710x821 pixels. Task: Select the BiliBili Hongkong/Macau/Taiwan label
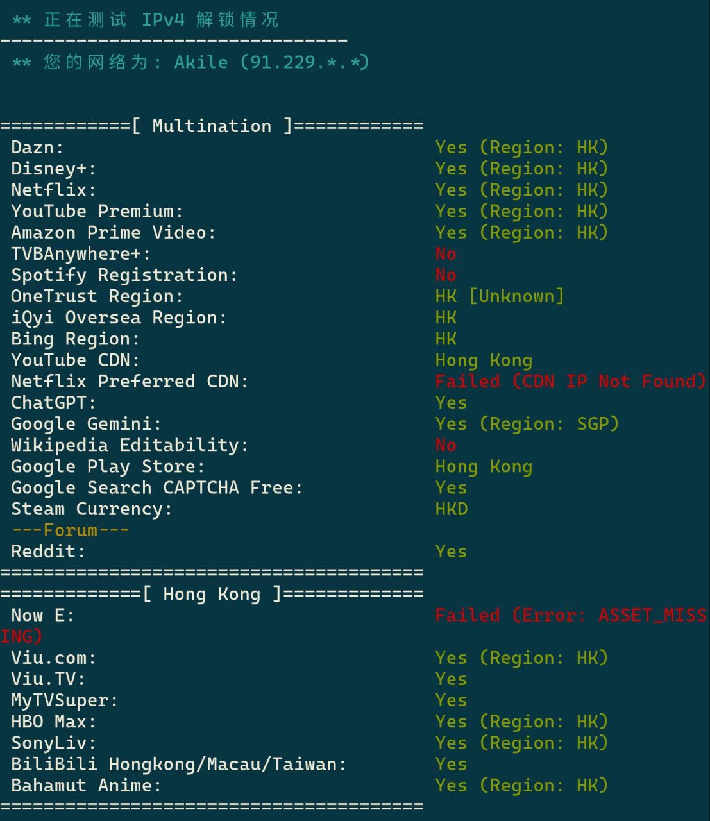(x=178, y=765)
